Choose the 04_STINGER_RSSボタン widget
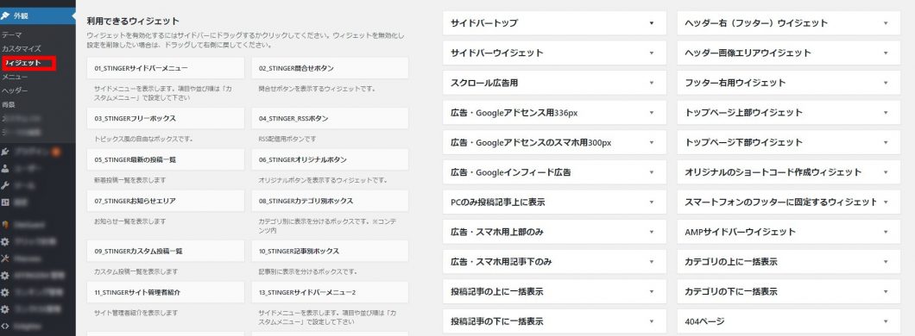The width and height of the screenshot is (915, 336). pos(331,118)
